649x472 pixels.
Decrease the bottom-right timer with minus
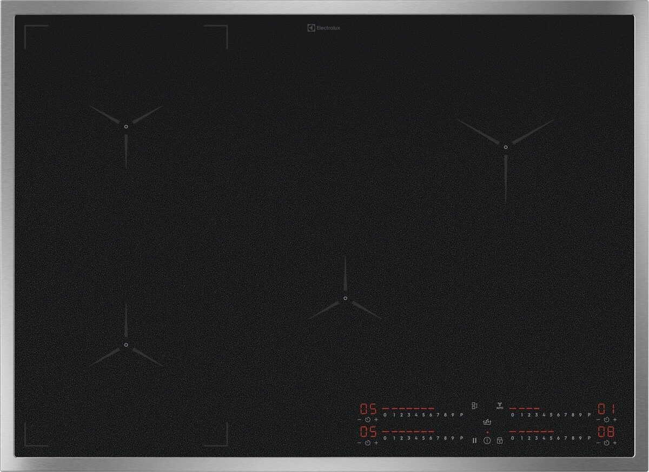coord(598,443)
